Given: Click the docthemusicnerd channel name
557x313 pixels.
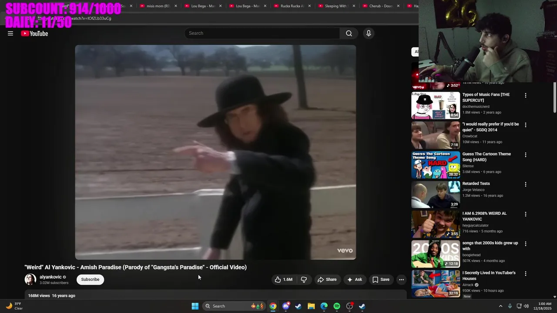Looking at the screenshot, I should pyautogui.click(x=476, y=107).
